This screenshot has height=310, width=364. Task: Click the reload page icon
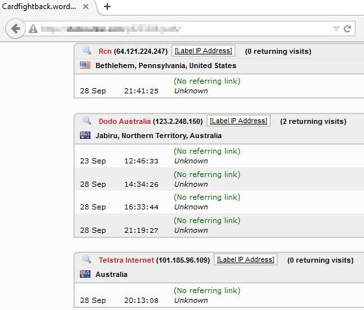pos(347,29)
